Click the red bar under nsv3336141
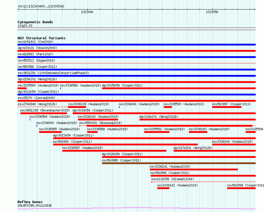Screen dimensions: 264x212 pyautogui.click(x=194, y=169)
